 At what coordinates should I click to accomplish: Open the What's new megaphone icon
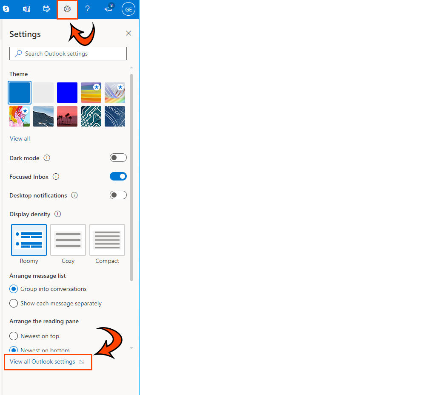click(x=108, y=9)
